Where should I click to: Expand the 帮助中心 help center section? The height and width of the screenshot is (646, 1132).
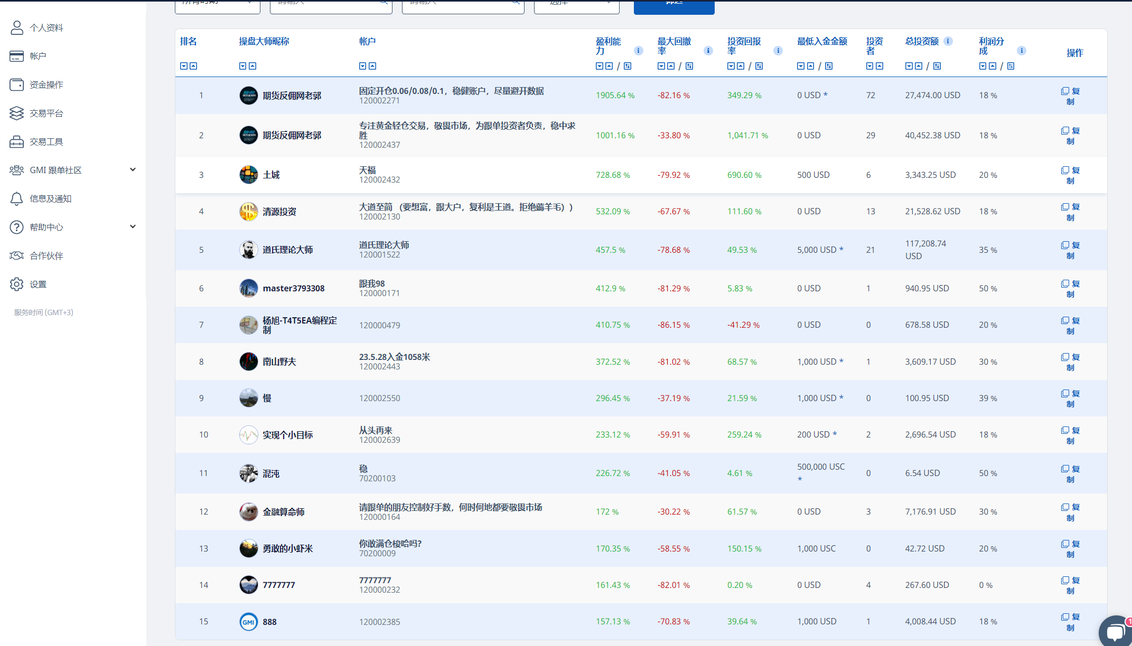(133, 226)
